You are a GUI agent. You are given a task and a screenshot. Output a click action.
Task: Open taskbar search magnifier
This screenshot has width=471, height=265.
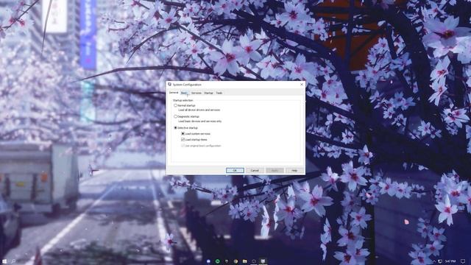[x=13, y=261]
